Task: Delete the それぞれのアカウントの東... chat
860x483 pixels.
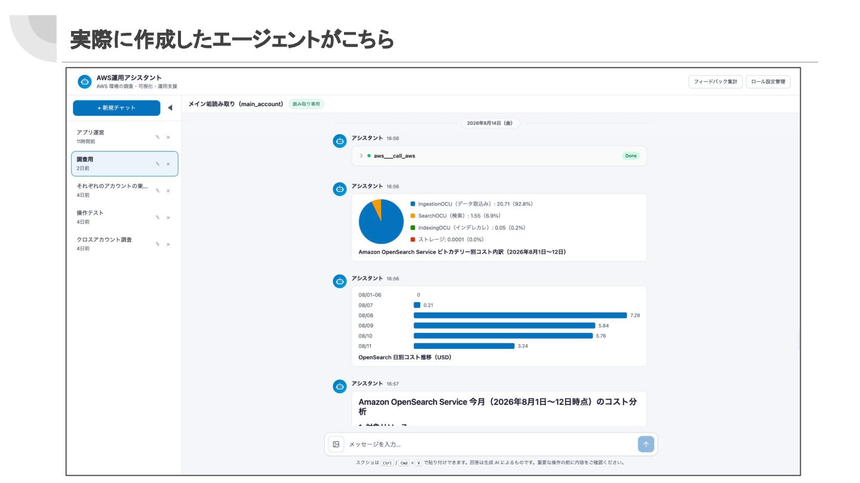Action: tap(168, 191)
